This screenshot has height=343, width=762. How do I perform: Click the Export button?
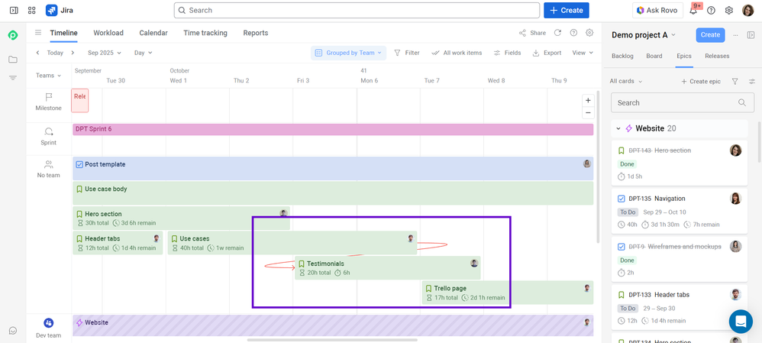(547, 53)
